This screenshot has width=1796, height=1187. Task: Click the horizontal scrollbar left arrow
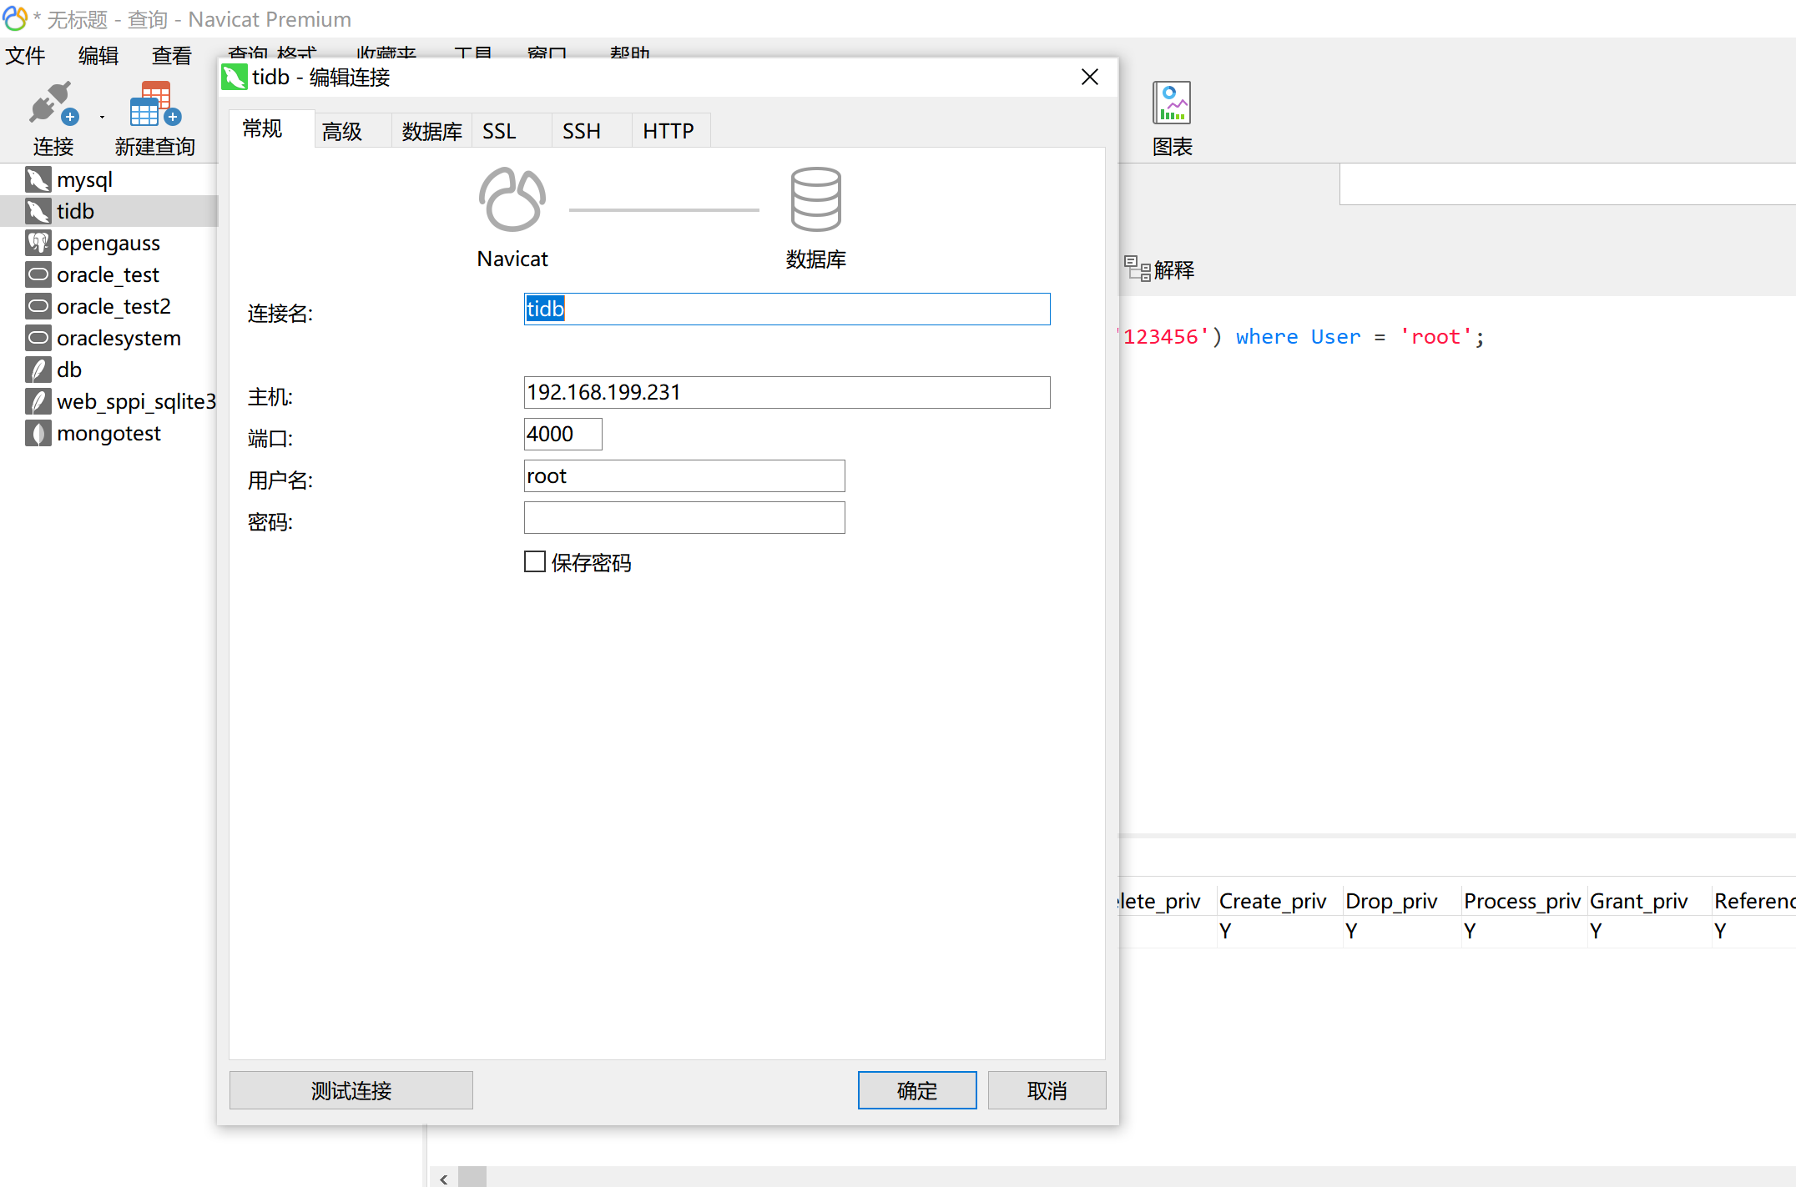(x=444, y=1178)
